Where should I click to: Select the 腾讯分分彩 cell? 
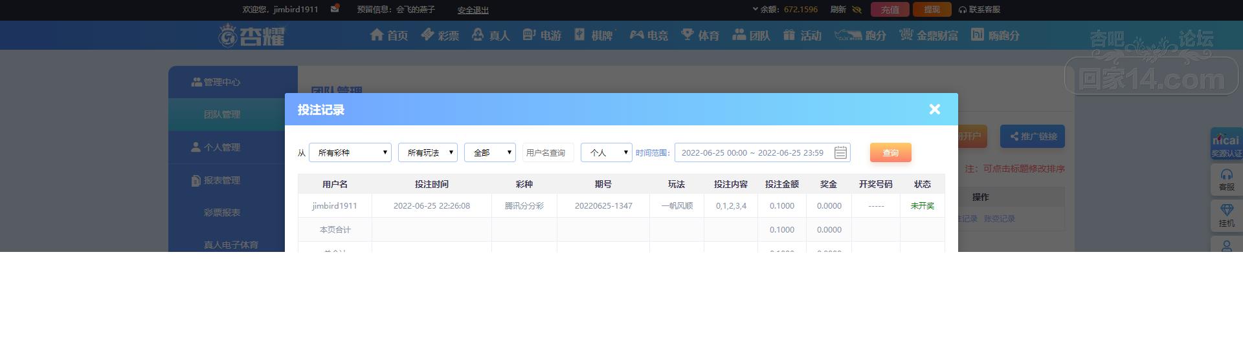(524, 205)
